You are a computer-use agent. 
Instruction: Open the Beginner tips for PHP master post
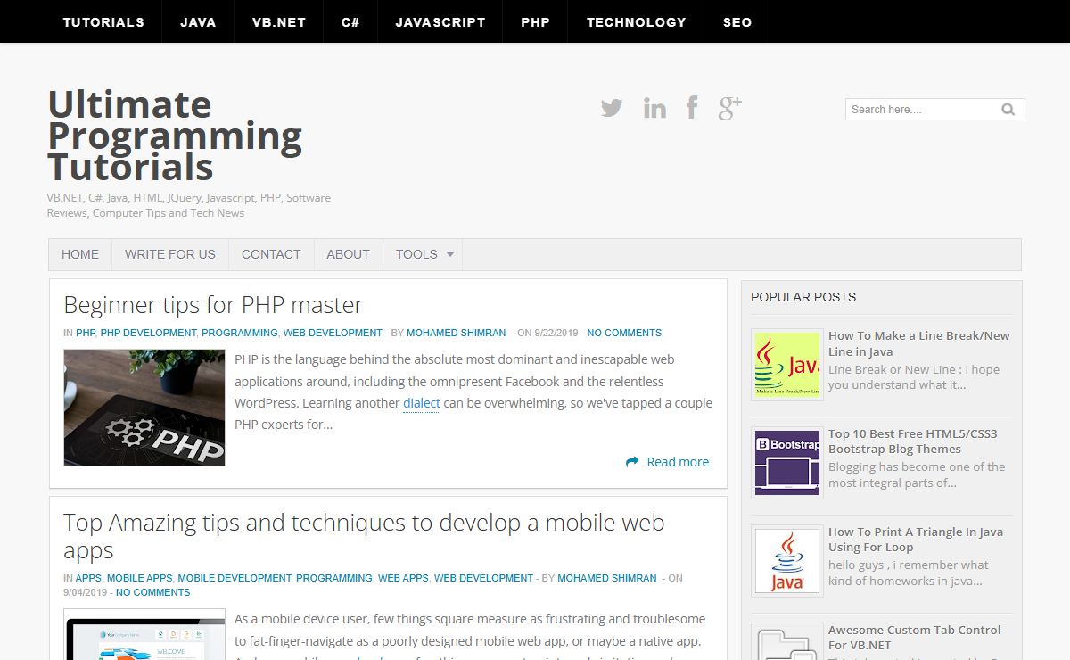point(213,305)
